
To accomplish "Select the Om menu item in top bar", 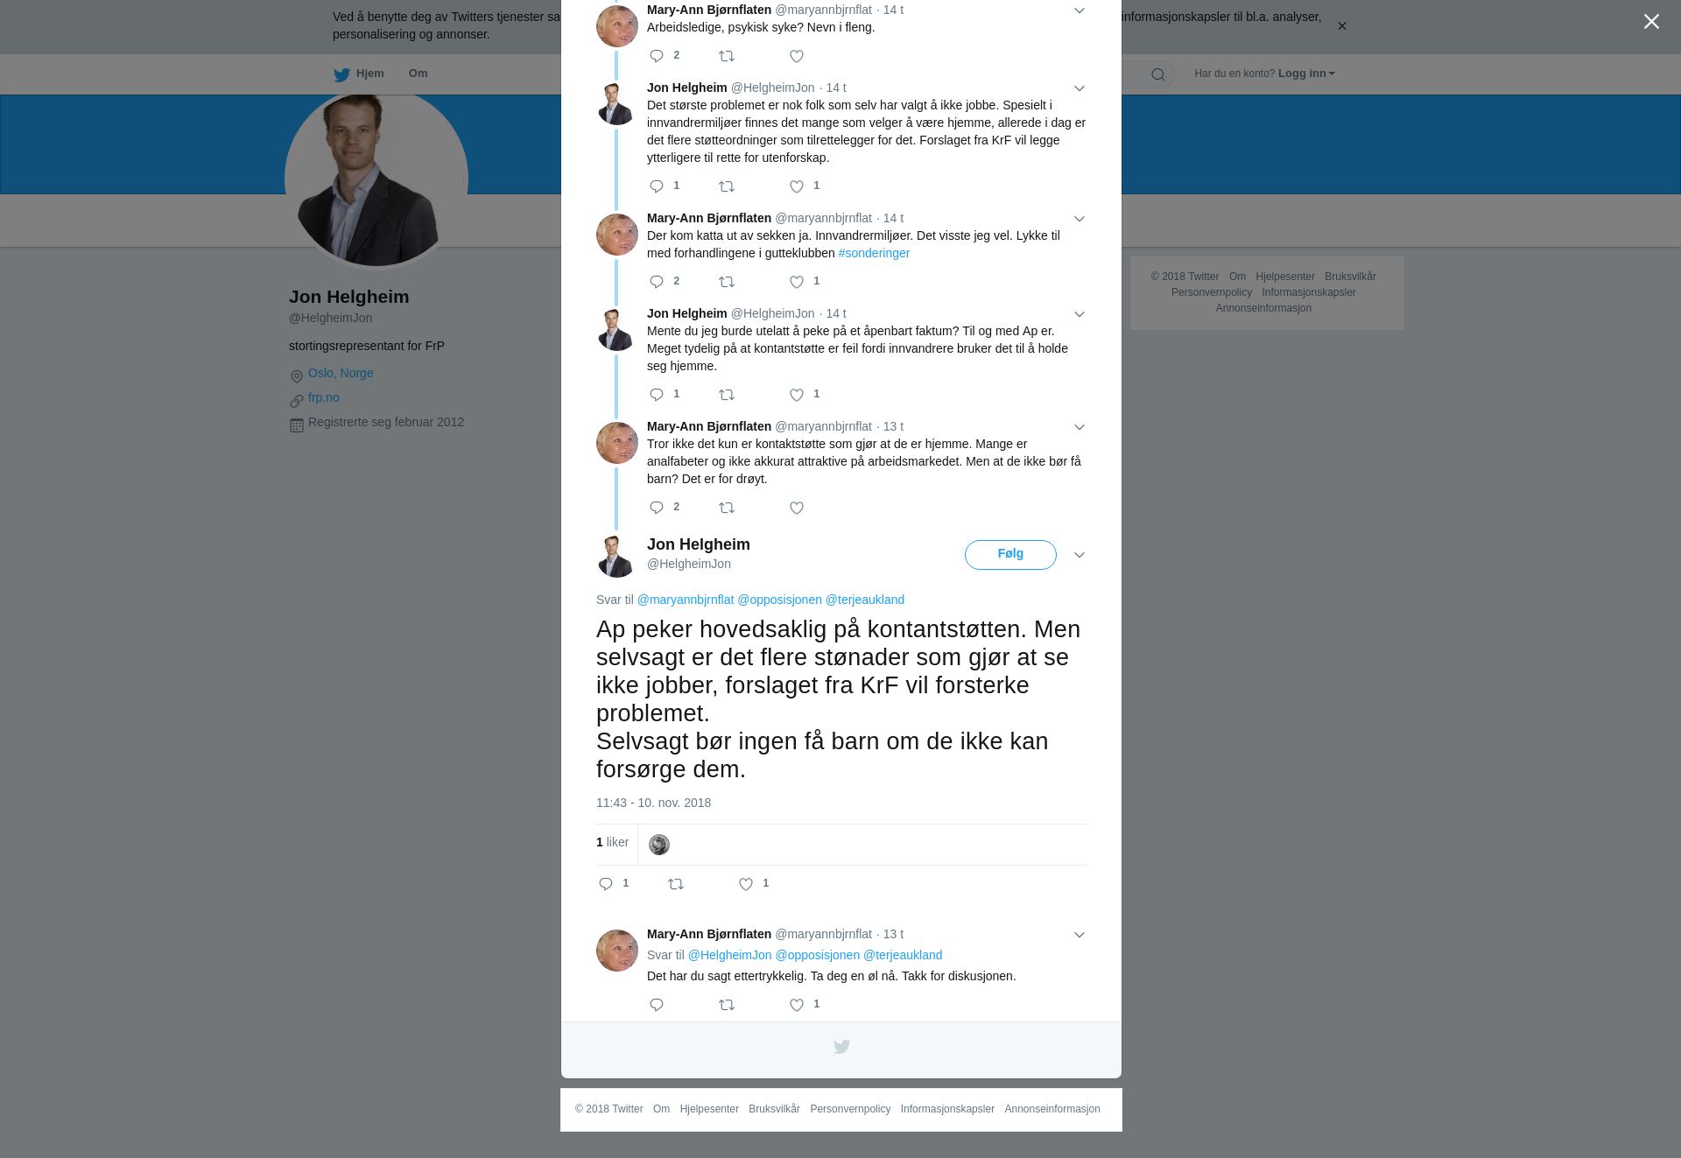I will tap(418, 74).
